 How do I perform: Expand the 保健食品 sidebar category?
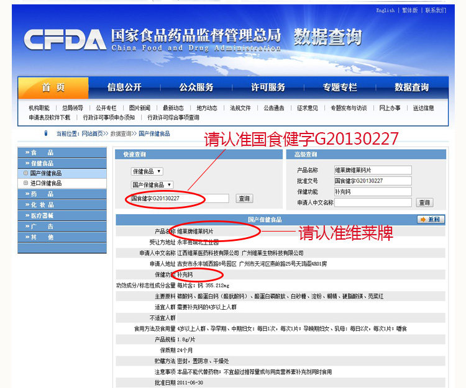tap(62, 163)
